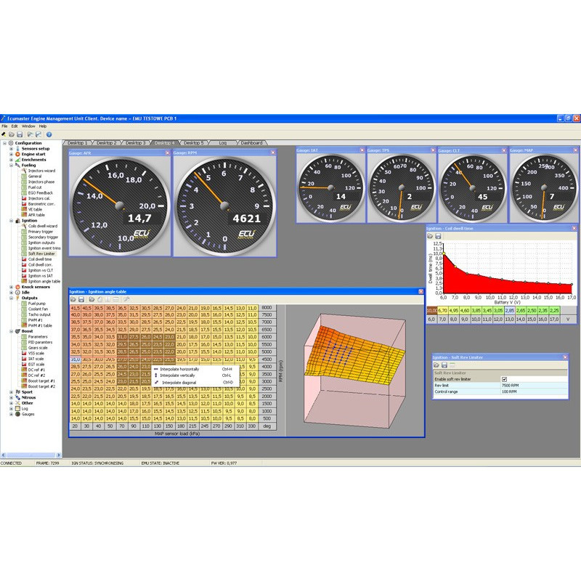
Task: Click save icon in Ignition angle table toolbar
Action: pos(82,299)
